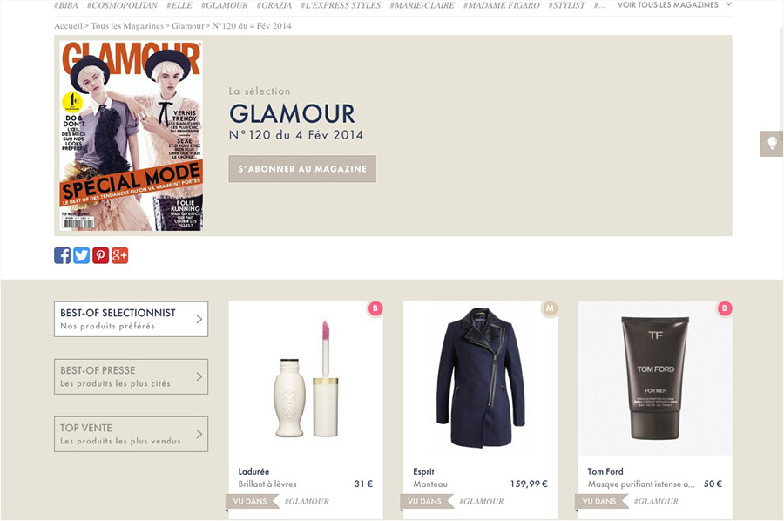Select the #COSMOPOLITAN magazine tab
Viewport: 784px width, 521px height.
[x=122, y=5]
